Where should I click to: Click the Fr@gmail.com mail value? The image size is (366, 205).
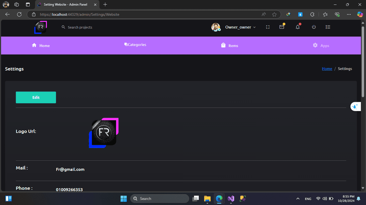[x=70, y=169]
